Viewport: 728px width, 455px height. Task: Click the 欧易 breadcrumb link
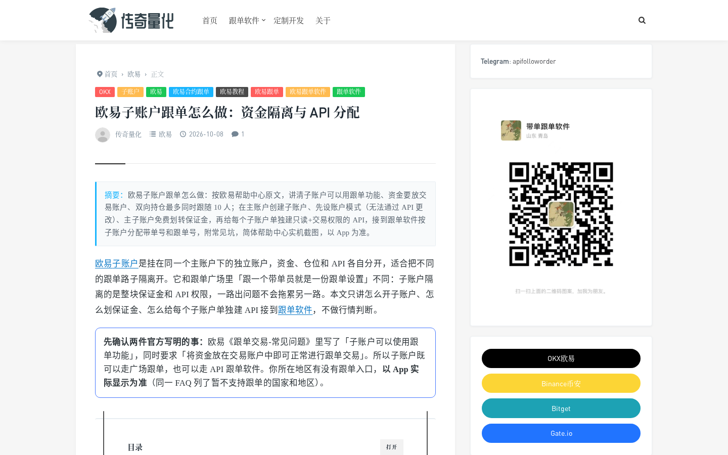coord(134,74)
